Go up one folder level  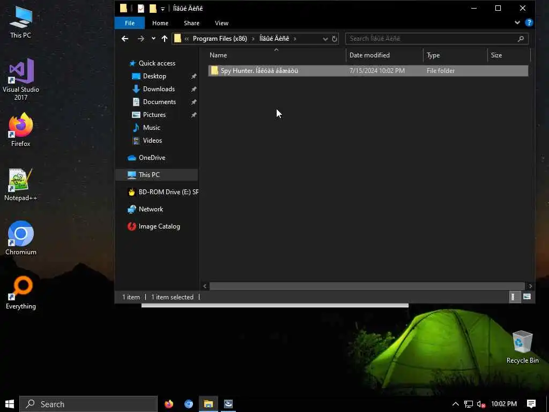coord(165,39)
